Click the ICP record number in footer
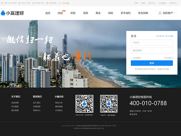 (x=109, y=126)
